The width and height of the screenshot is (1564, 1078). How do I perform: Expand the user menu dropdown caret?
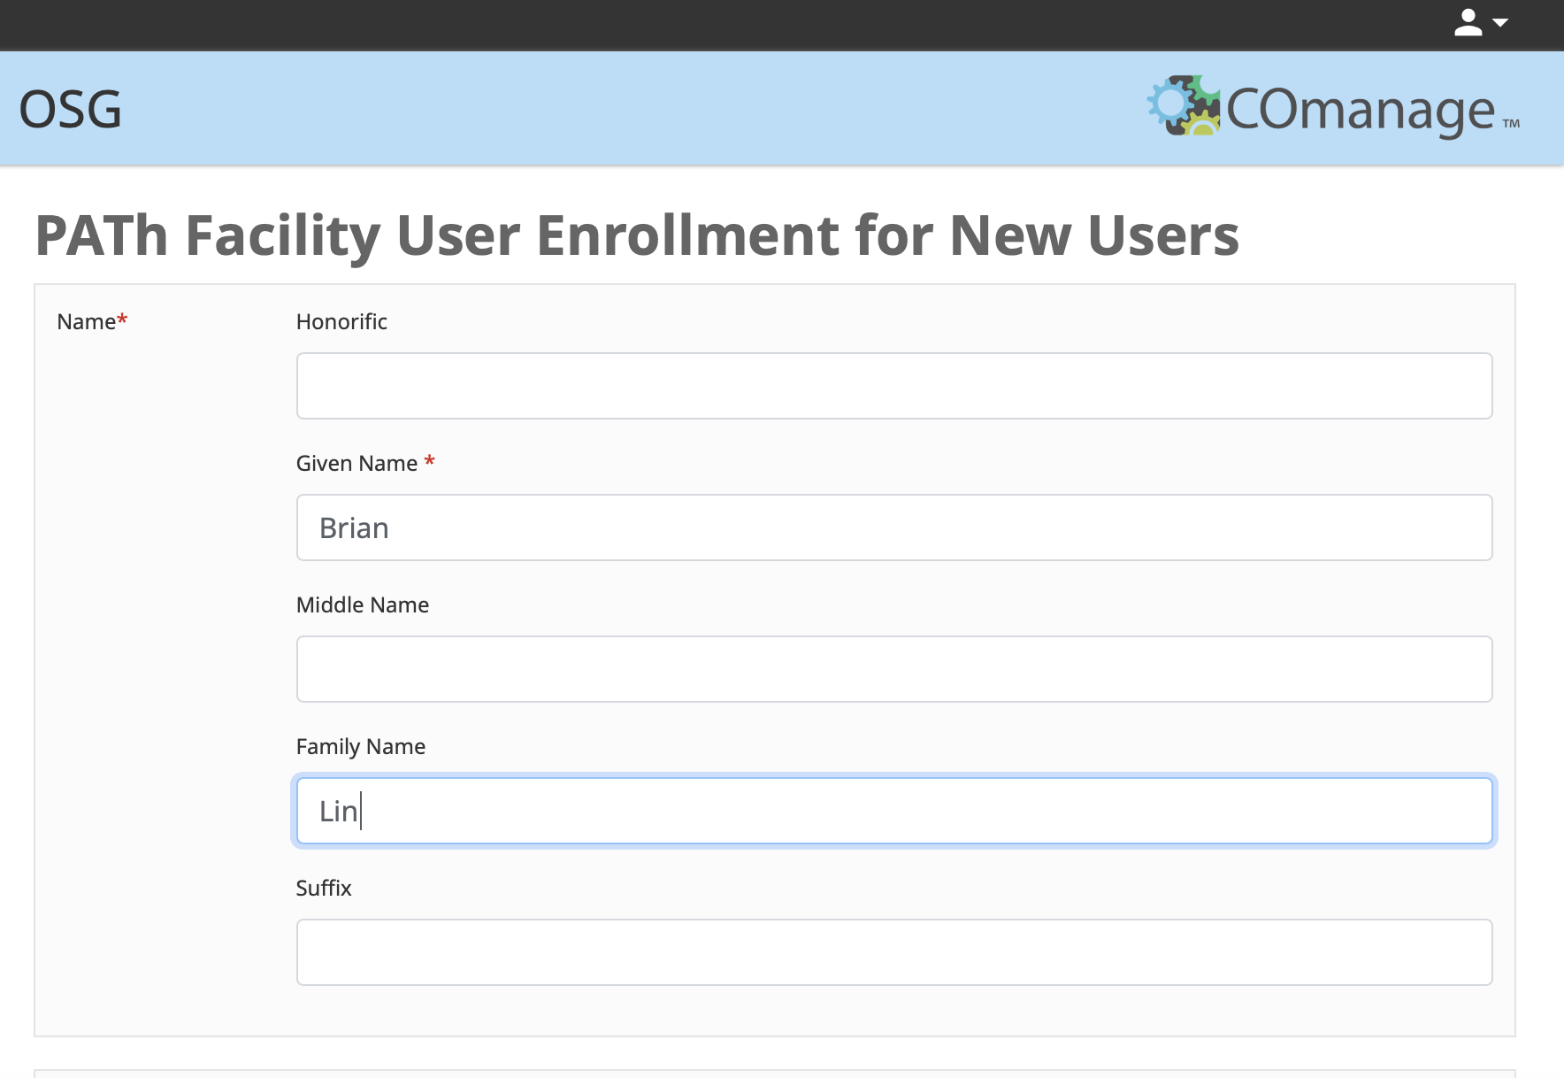(x=1500, y=23)
